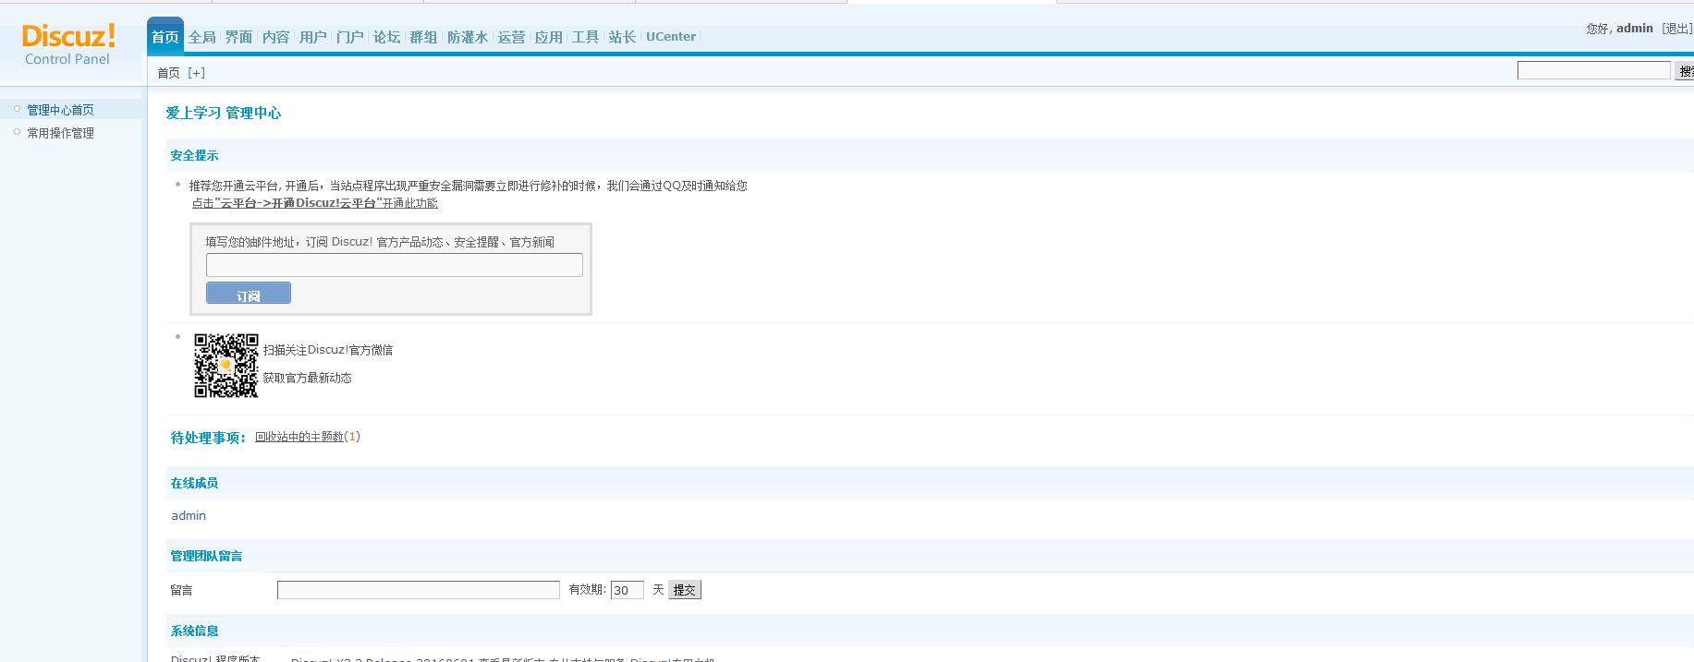Click the 扫描关注Discuz!官方微信 text
1694x662 pixels.
tap(328, 350)
